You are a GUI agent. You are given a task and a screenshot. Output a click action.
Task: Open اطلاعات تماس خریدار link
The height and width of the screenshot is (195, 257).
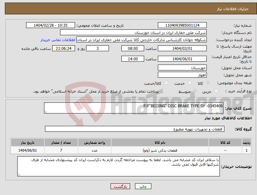click(x=58, y=40)
